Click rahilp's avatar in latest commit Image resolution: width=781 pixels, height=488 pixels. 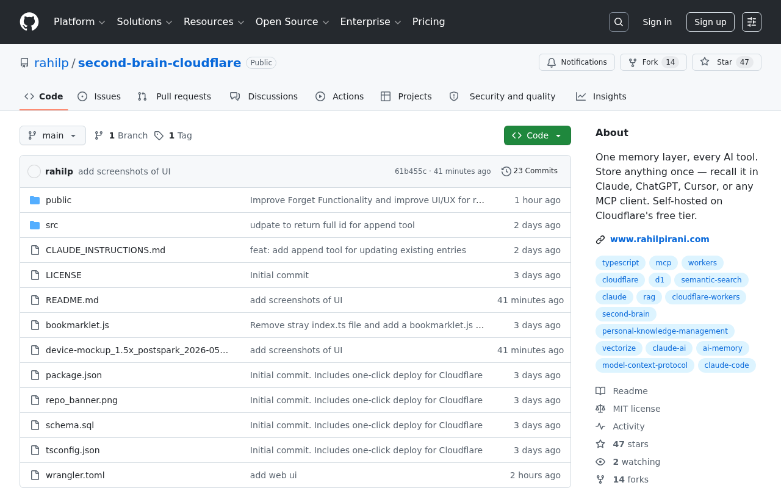point(34,171)
